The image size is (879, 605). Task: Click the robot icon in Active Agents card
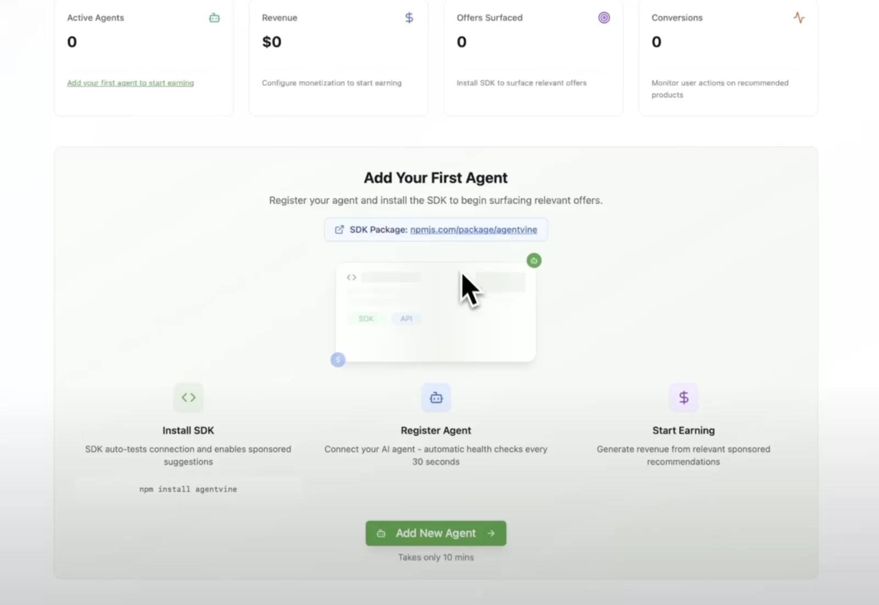pos(214,18)
